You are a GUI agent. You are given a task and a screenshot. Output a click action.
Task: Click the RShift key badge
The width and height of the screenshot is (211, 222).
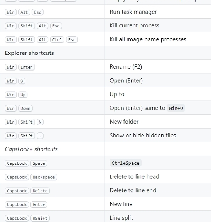click(40, 218)
